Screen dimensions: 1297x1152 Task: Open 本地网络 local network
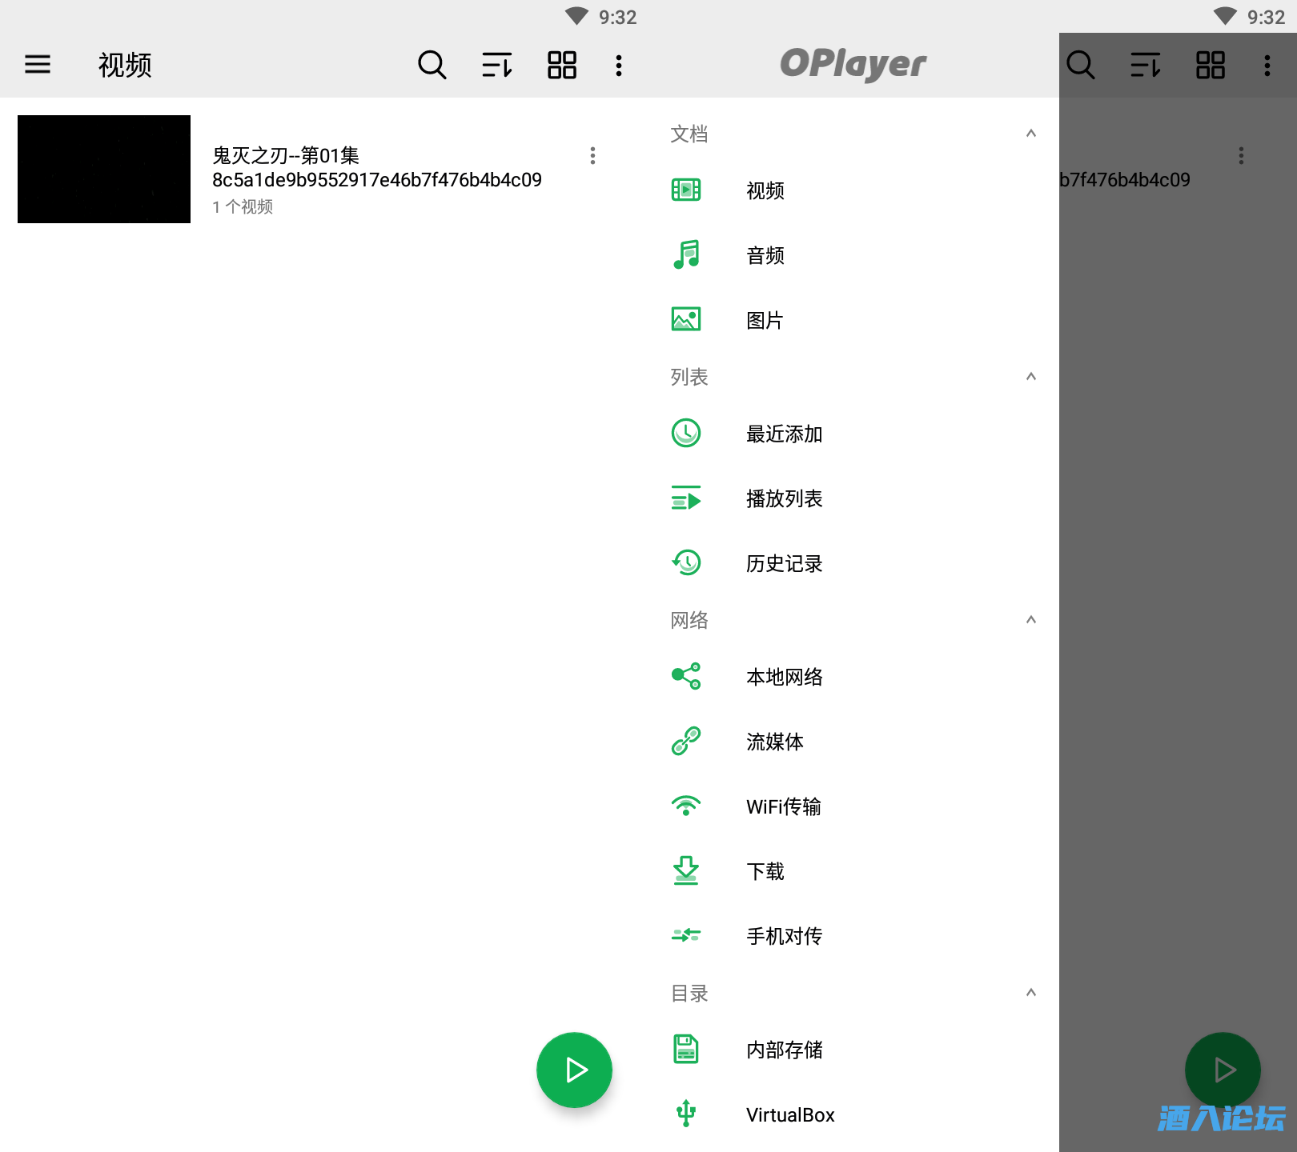click(x=783, y=677)
